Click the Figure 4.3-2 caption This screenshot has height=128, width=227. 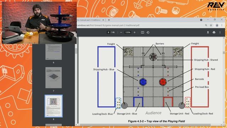click(x=156, y=121)
